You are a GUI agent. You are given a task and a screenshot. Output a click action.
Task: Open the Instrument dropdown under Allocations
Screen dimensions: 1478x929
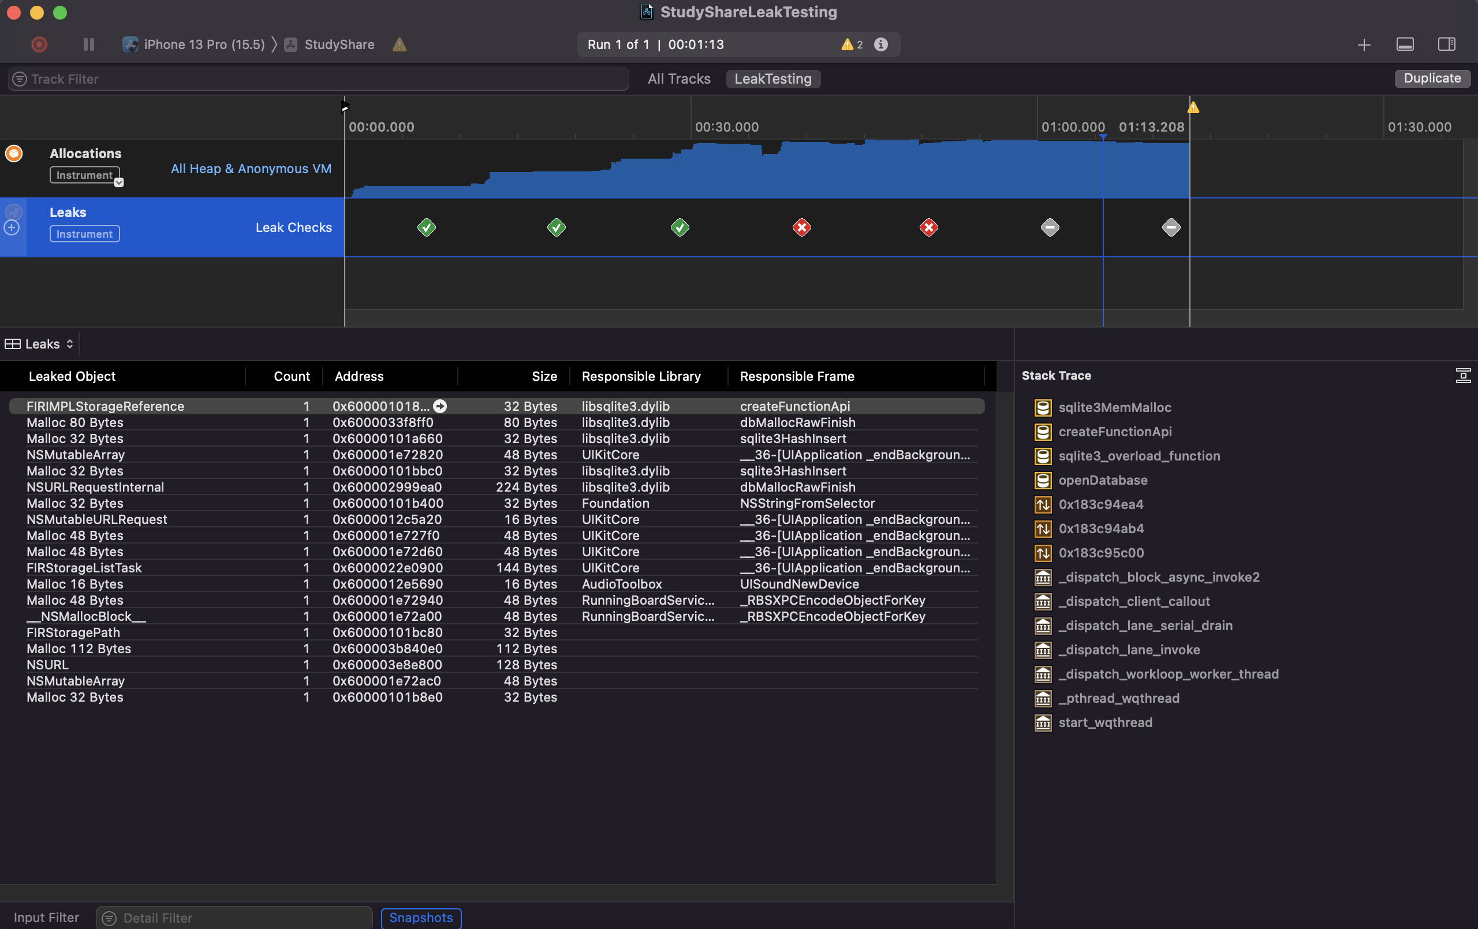pyautogui.click(x=118, y=181)
